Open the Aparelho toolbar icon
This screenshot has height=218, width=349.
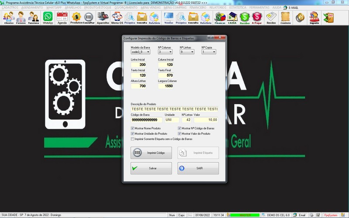pos(103,17)
